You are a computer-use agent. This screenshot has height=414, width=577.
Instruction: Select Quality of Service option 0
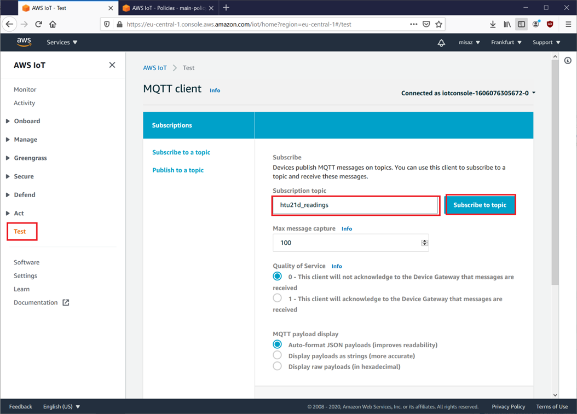278,277
